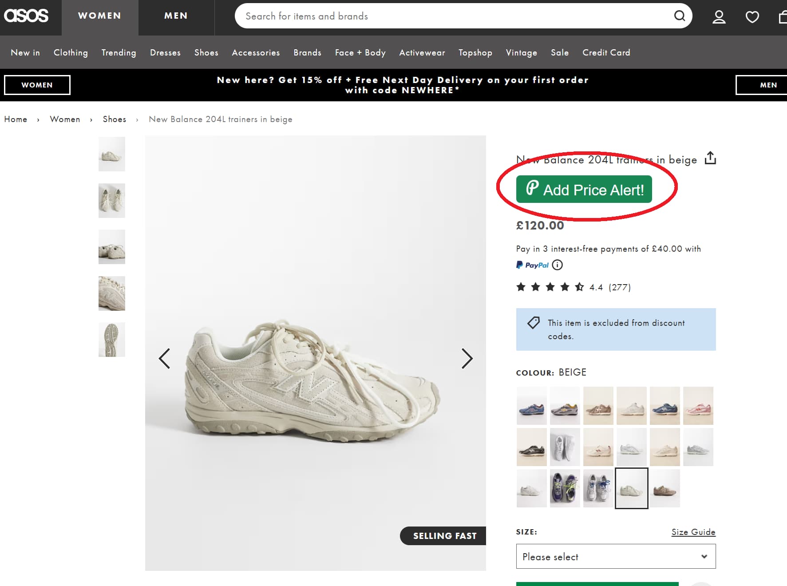
Task: Expand the Please select size dropdown
Action: click(616, 556)
